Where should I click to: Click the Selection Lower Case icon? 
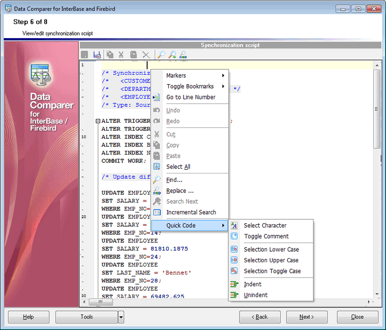pos(234,249)
